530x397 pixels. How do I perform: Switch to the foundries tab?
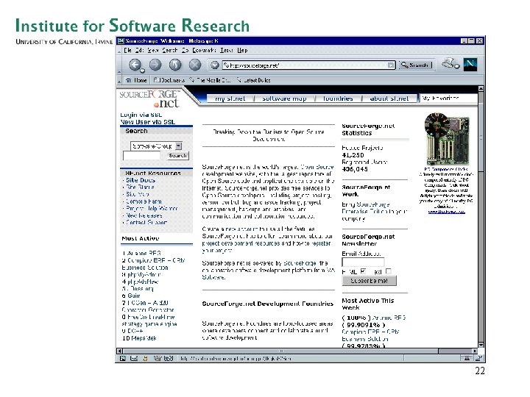(338, 99)
